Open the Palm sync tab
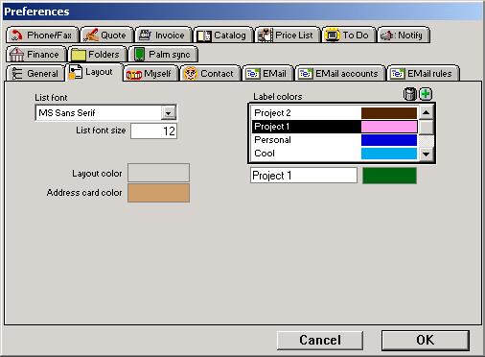Screen dimensions: 485x357 point(163,54)
